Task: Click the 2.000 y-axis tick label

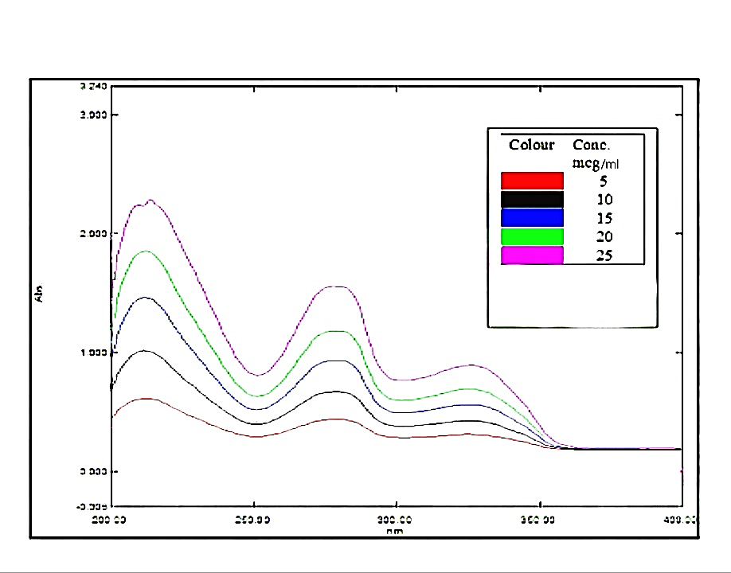Action: tap(95, 233)
